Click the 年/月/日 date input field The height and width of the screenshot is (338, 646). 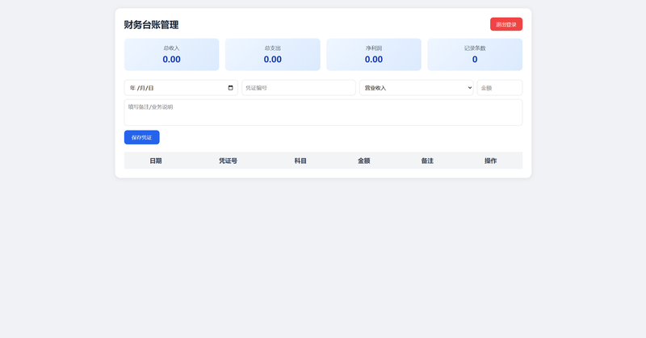181,88
